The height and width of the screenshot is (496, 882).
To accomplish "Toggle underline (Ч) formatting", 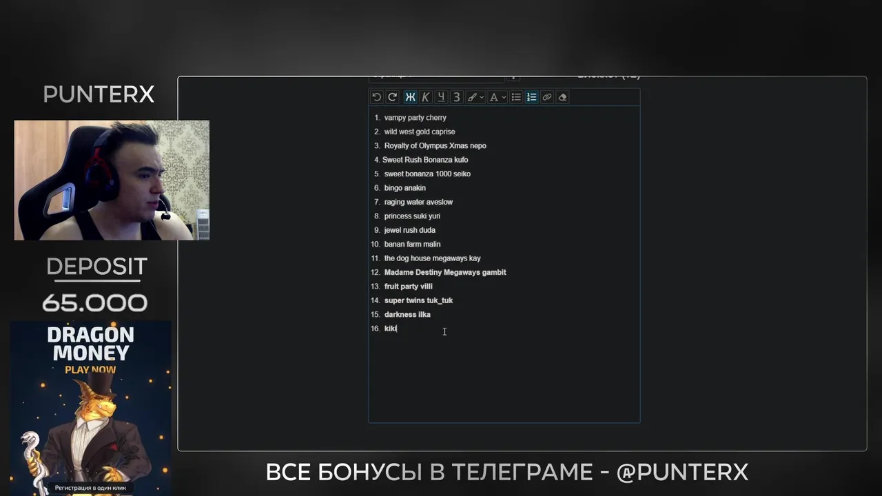I will tap(441, 97).
